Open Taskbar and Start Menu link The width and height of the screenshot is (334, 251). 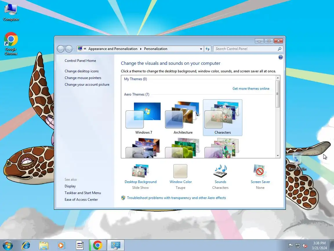coord(83,193)
